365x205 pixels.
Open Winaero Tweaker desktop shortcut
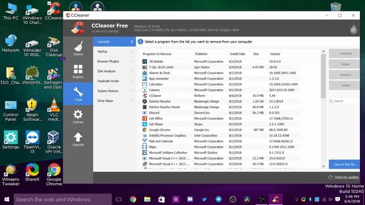tap(11, 175)
